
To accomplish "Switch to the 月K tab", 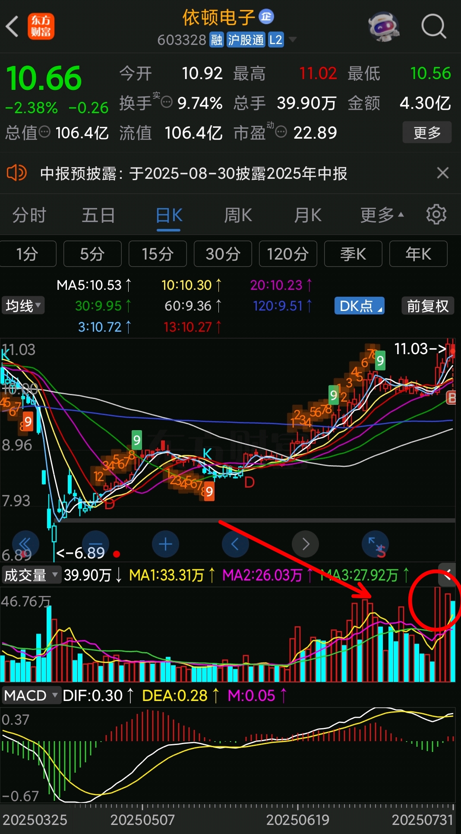I will 308,215.
